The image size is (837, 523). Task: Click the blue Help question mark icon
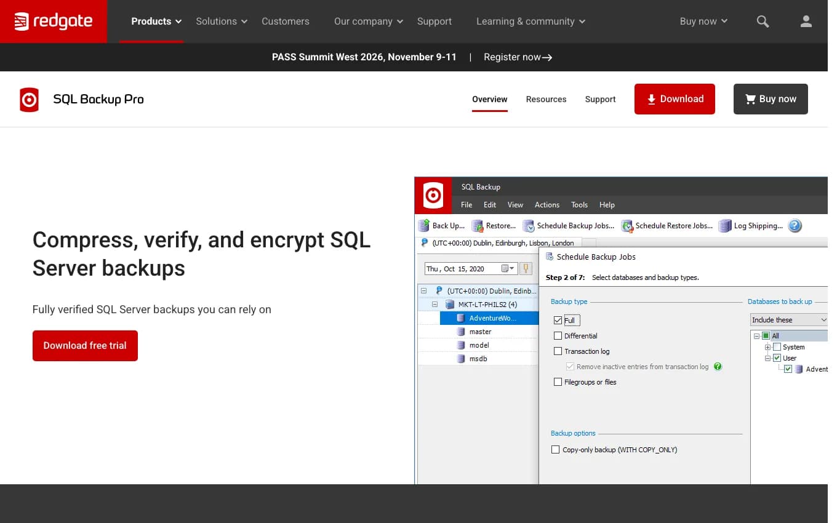point(795,226)
